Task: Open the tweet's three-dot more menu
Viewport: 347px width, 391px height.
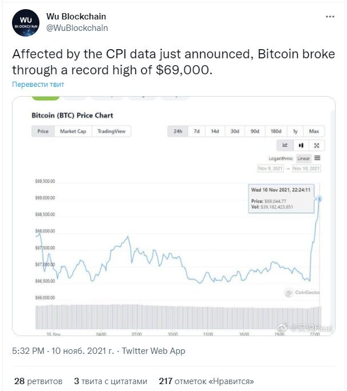Action: click(x=330, y=17)
